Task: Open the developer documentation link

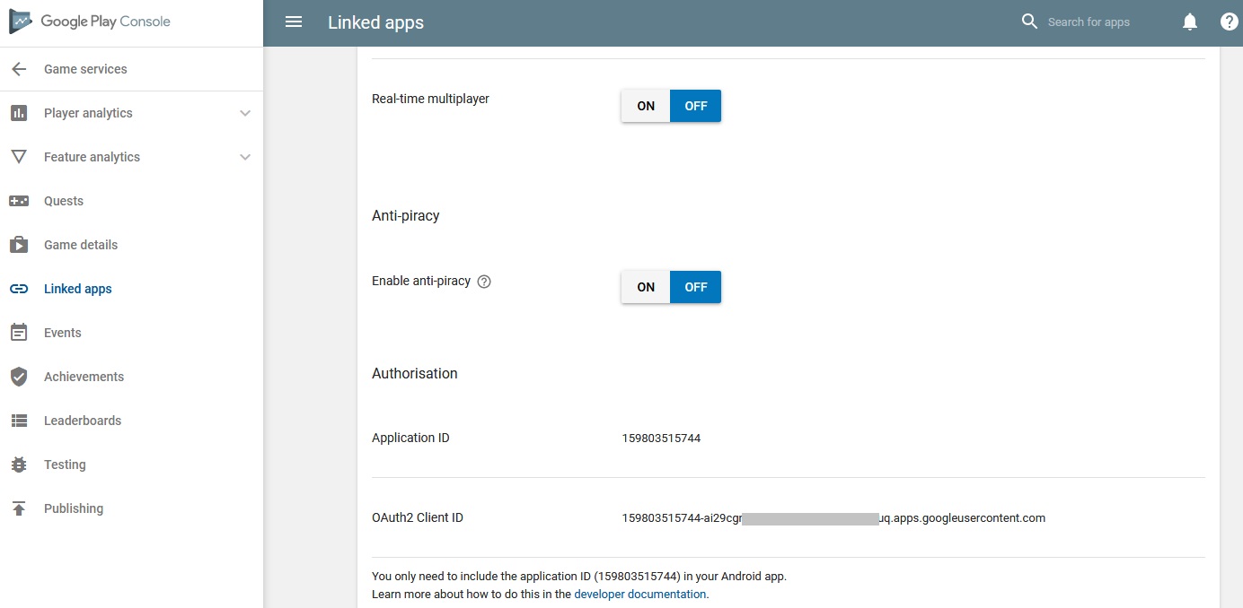Action: 639,594
